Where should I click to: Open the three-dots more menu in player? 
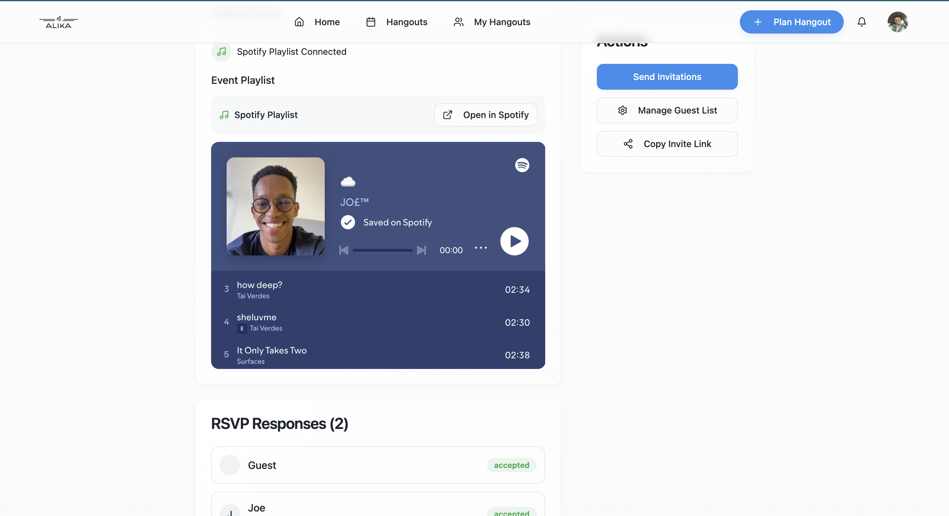pyautogui.click(x=480, y=248)
